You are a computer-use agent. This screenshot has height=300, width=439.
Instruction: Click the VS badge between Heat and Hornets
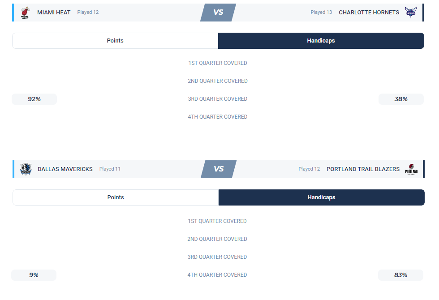(x=218, y=13)
